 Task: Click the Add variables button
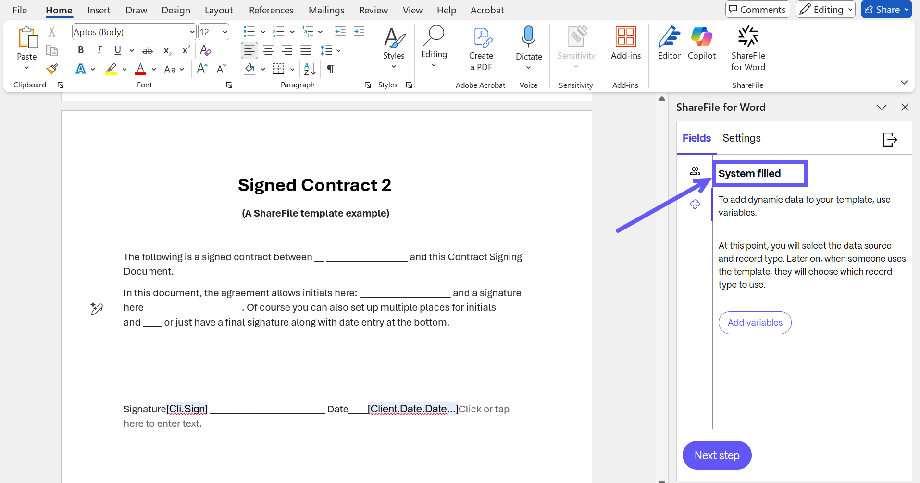pyautogui.click(x=755, y=323)
